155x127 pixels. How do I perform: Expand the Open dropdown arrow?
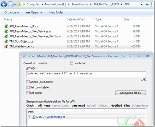(x=41, y=13)
